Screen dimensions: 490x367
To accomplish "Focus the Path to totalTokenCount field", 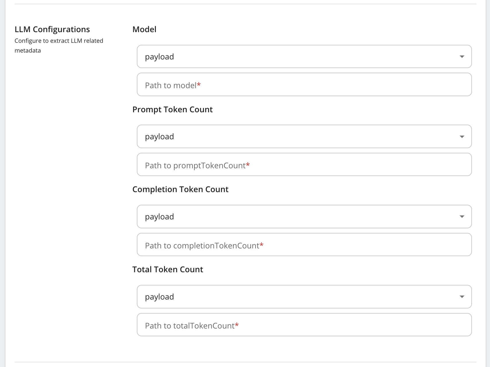I will pyautogui.click(x=304, y=325).
